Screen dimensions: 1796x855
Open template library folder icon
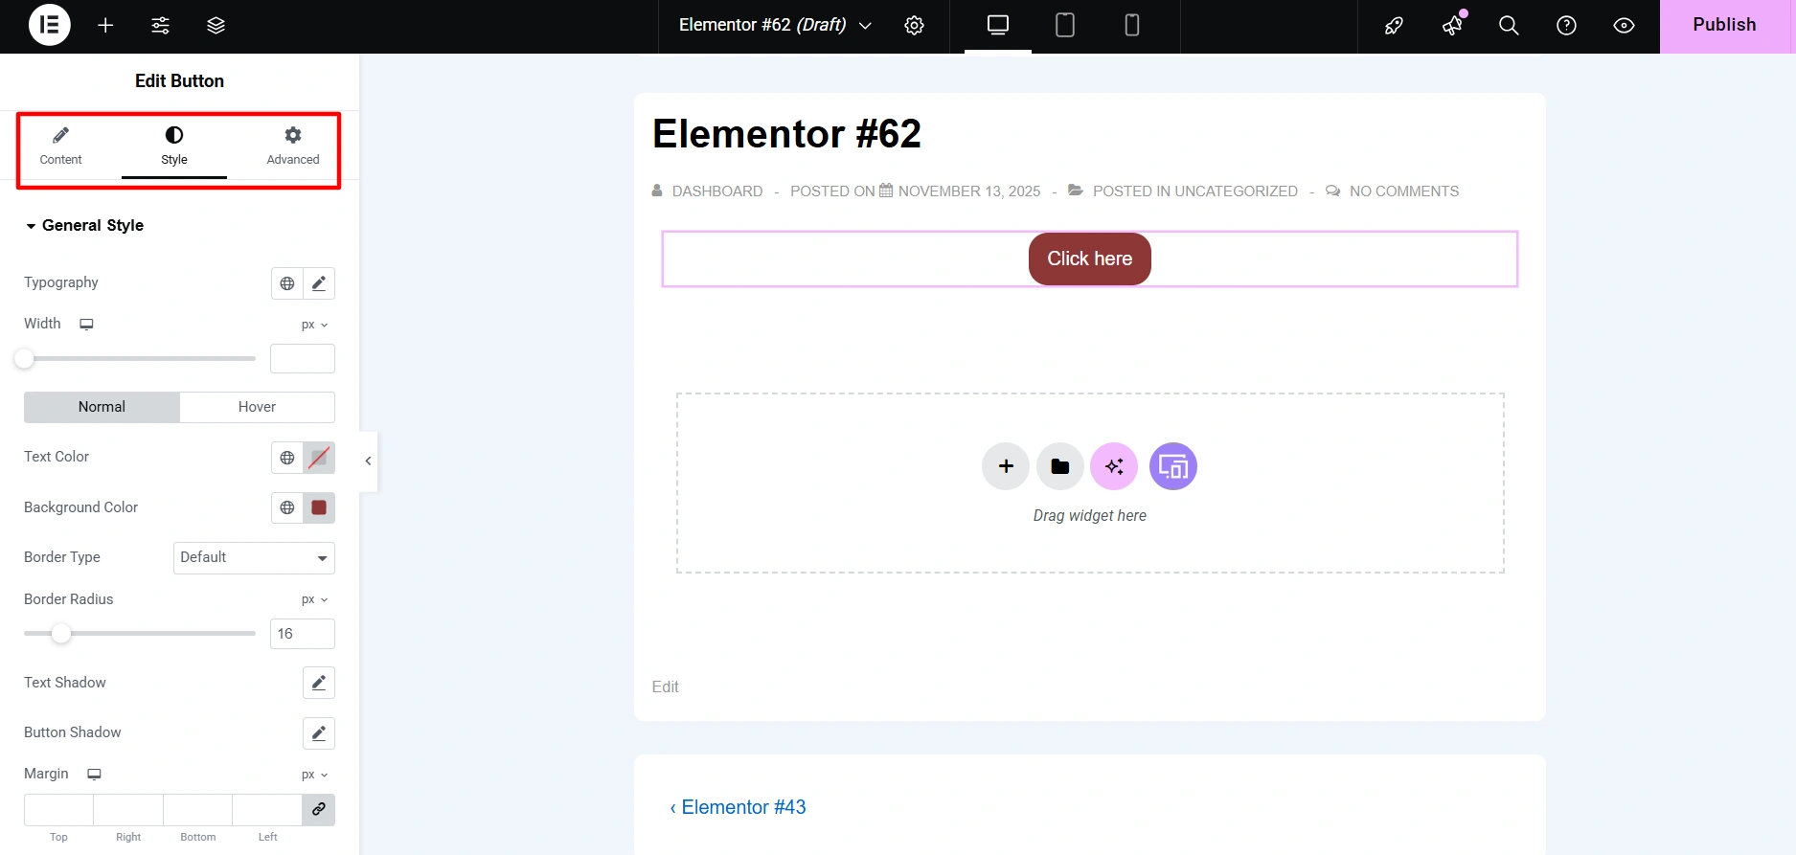[1060, 466]
